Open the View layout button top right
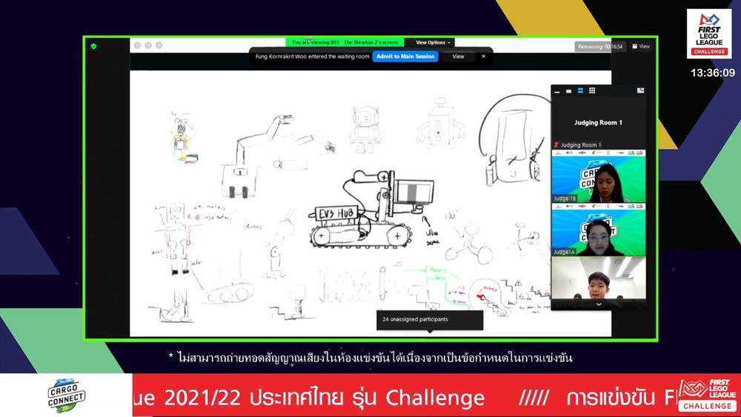 pyautogui.click(x=640, y=46)
